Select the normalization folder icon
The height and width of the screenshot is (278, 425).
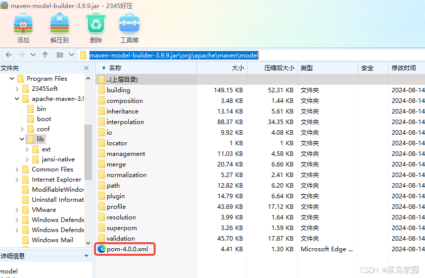pyautogui.click(x=102, y=175)
